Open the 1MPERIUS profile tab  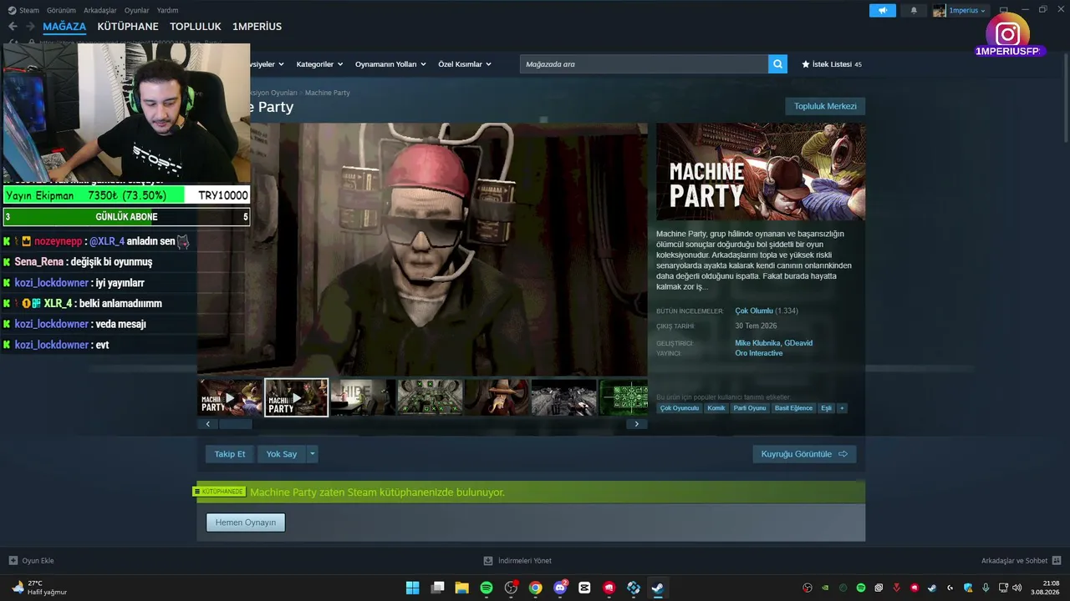257,27
